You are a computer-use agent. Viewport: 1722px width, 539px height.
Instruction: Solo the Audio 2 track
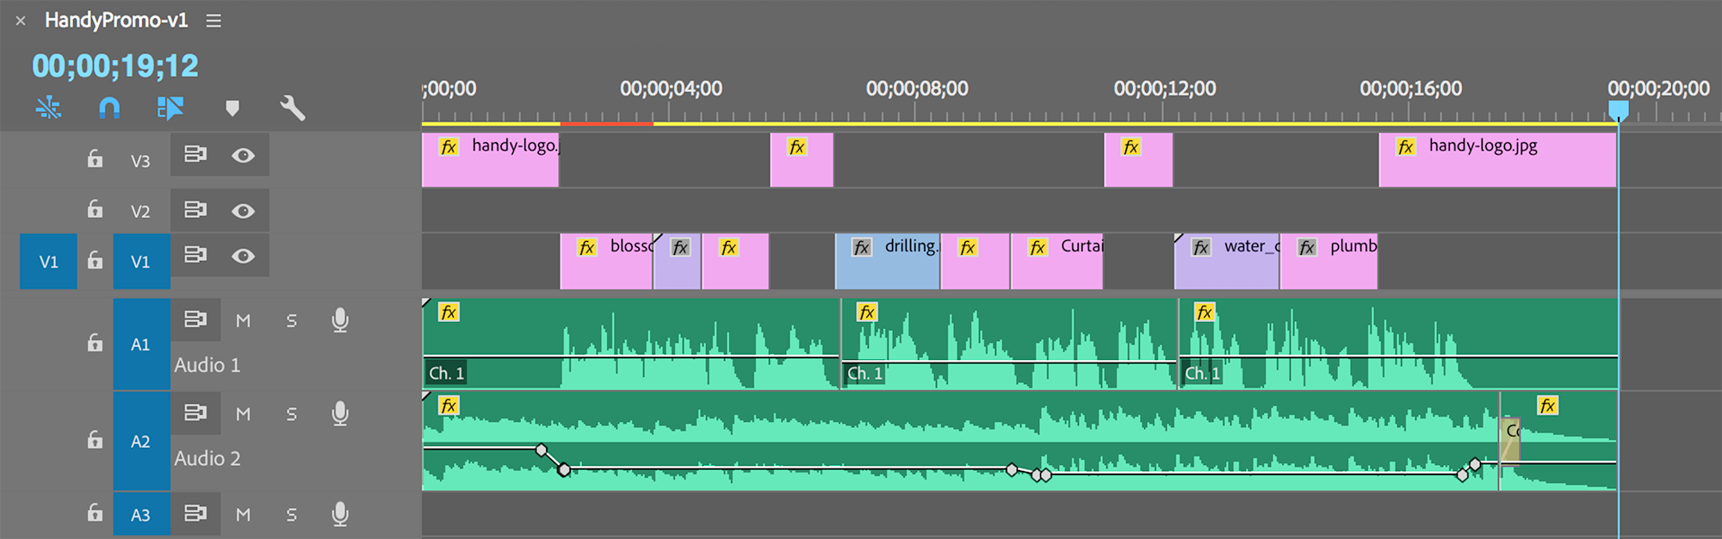click(x=292, y=414)
